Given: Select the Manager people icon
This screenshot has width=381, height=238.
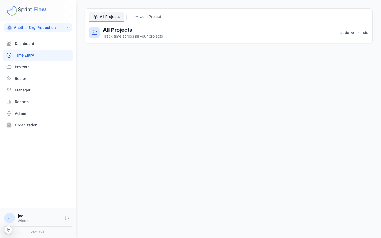Looking at the screenshot, I should click(x=9, y=90).
